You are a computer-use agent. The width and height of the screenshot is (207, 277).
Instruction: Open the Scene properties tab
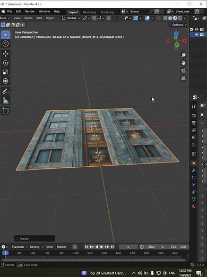[194, 137]
